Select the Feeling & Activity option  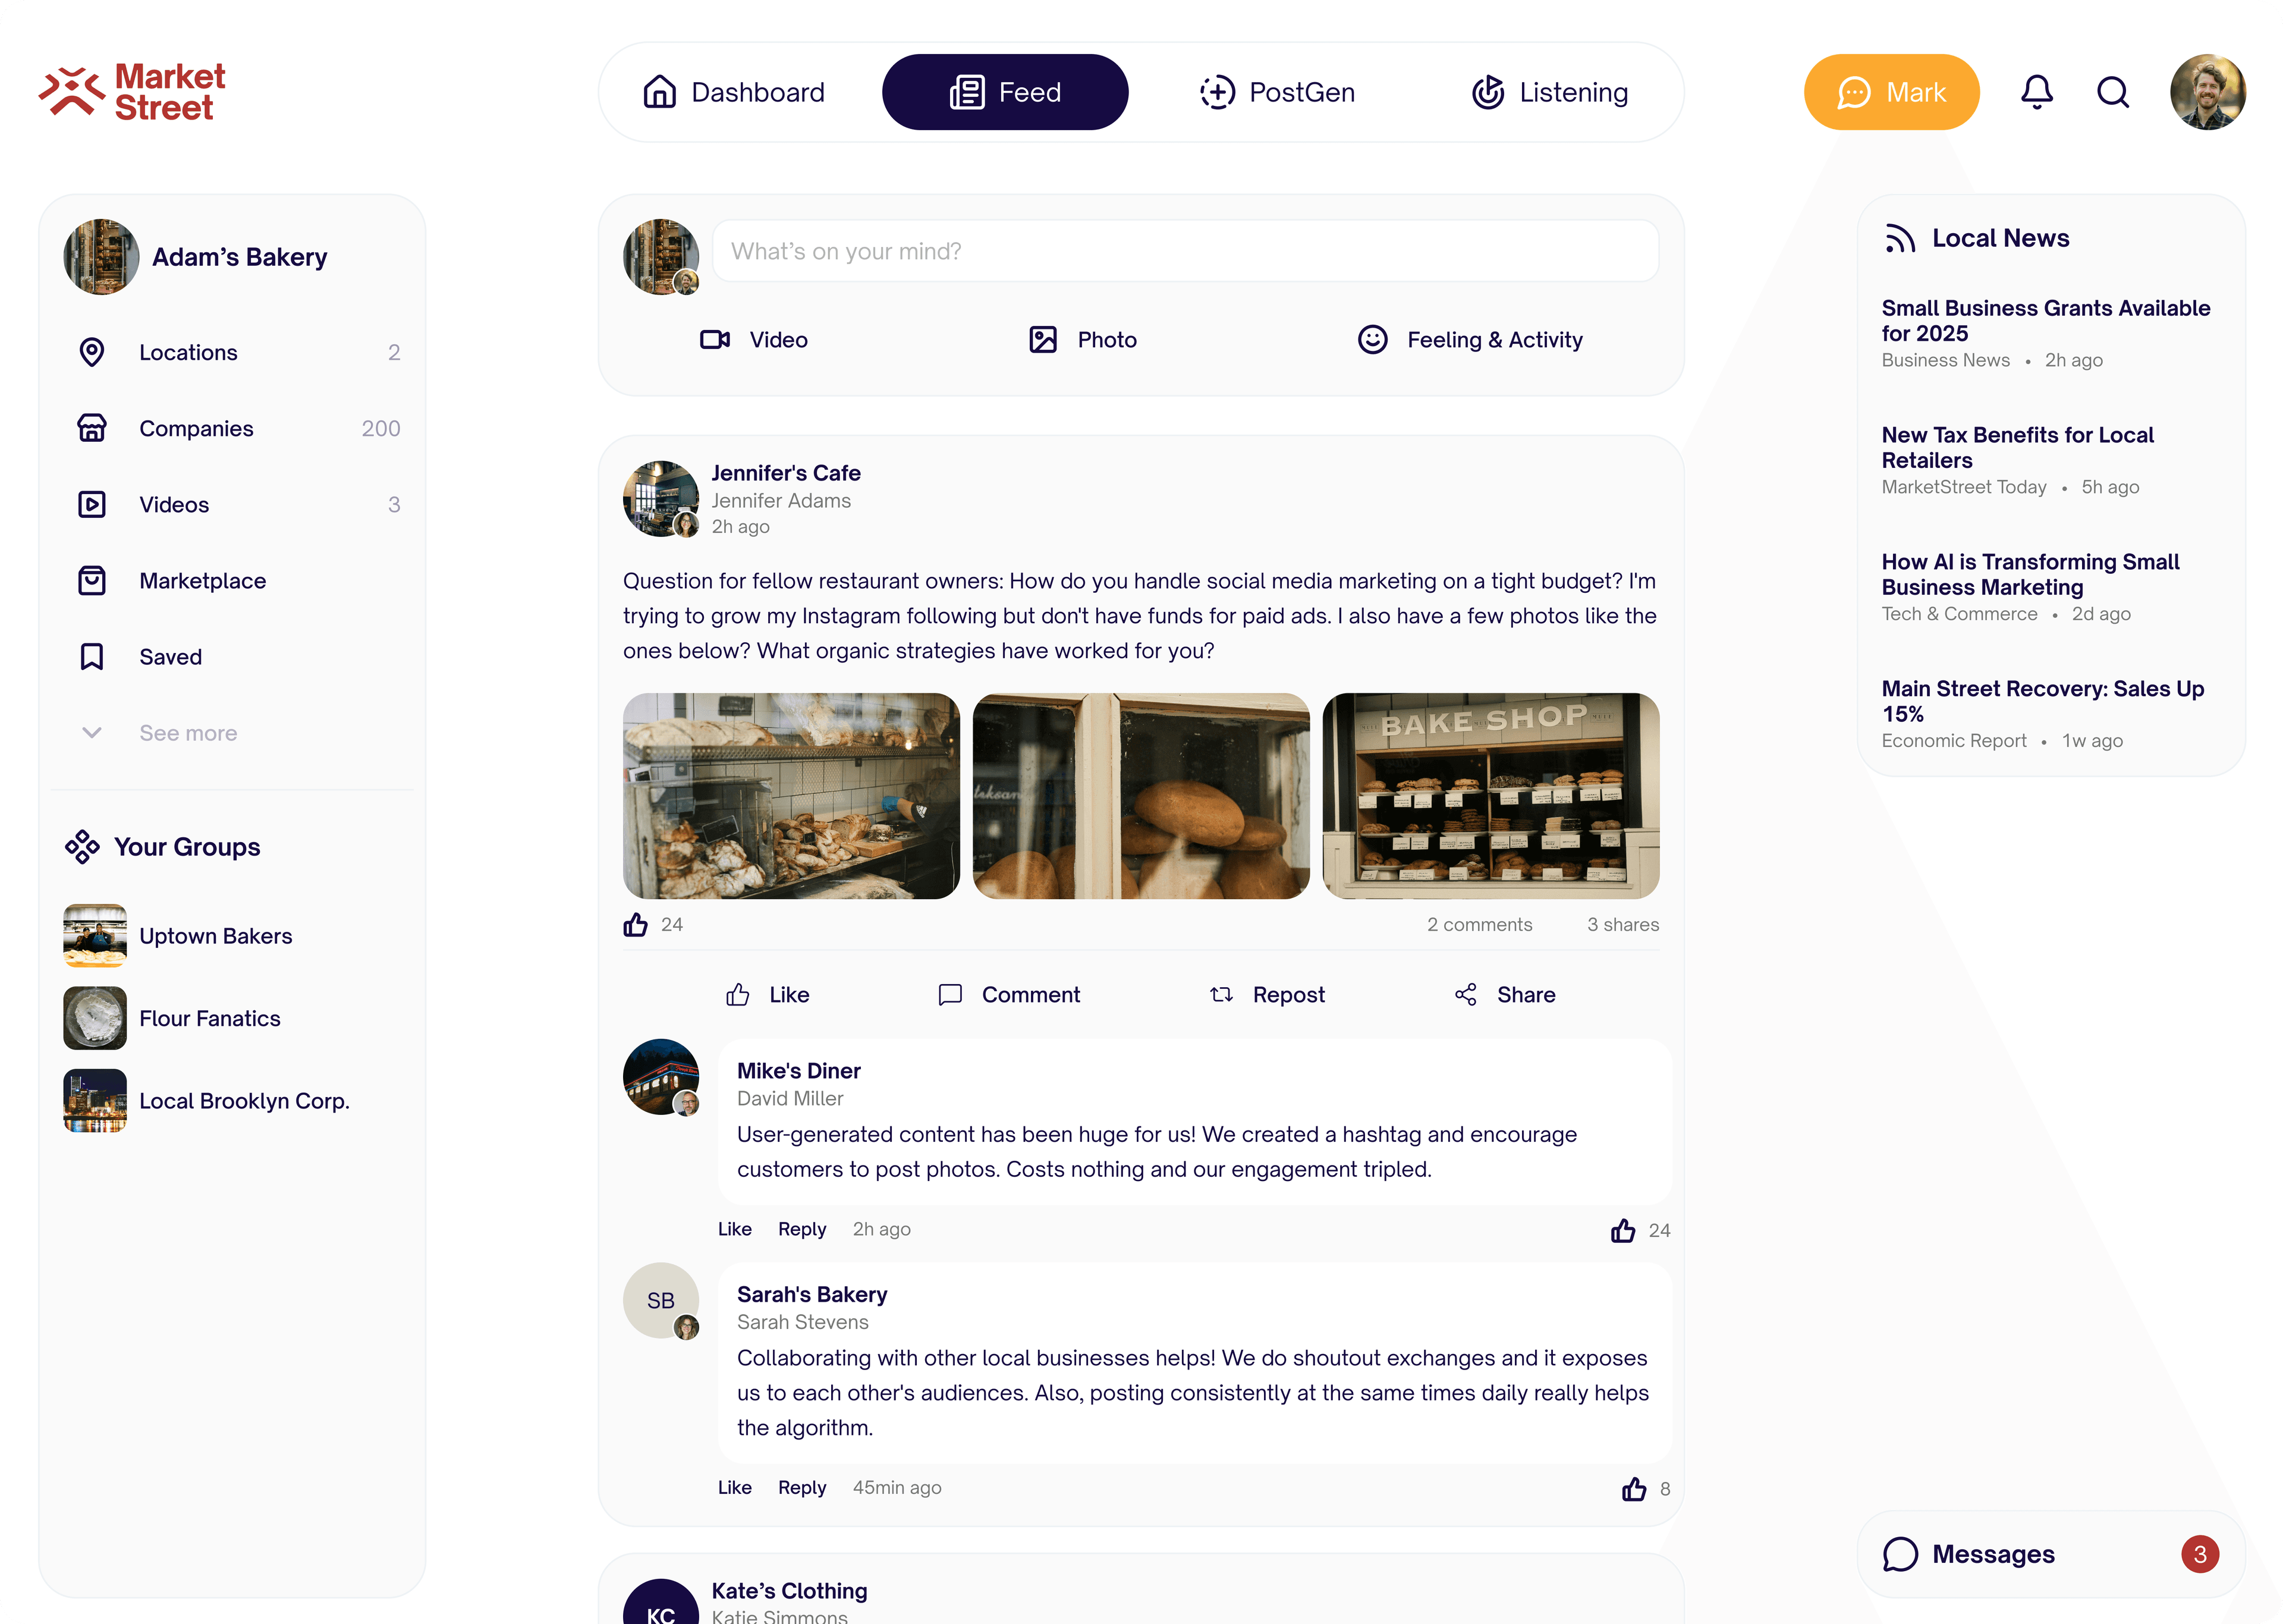tap(1470, 340)
